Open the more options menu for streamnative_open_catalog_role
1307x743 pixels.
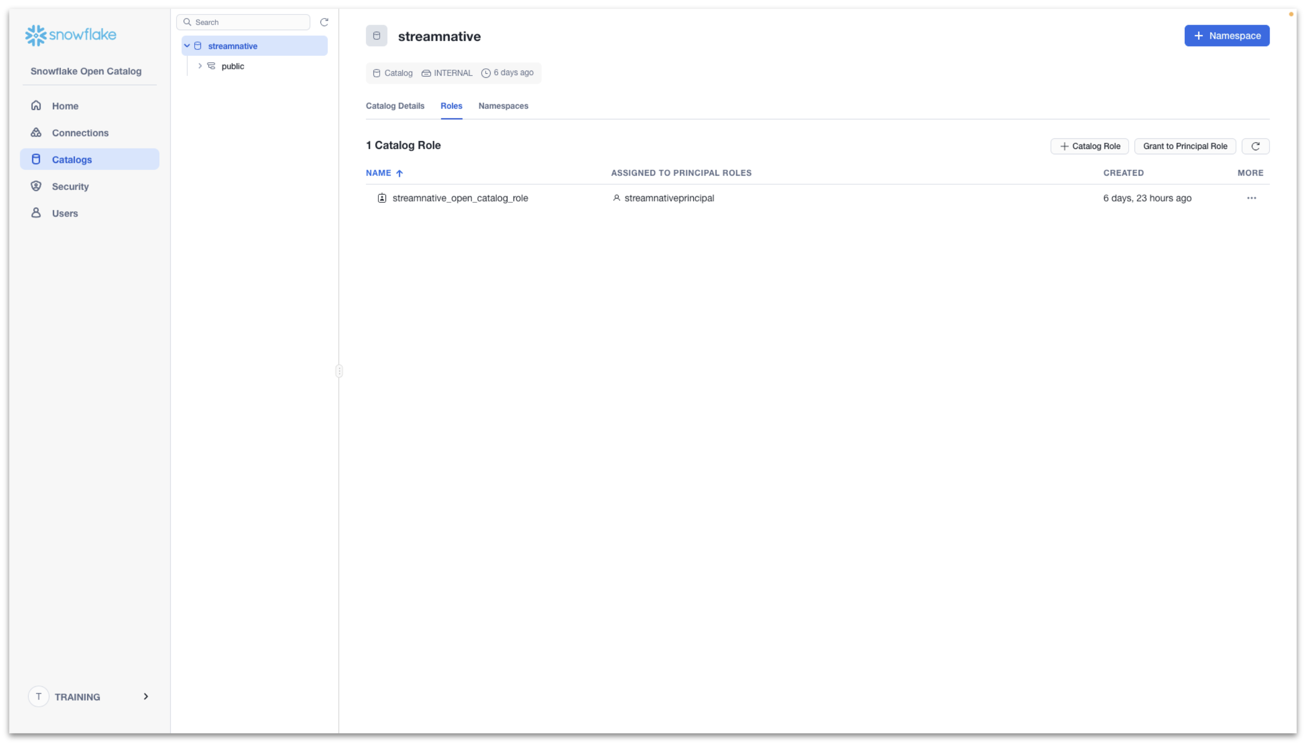click(x=1251, y=198)
